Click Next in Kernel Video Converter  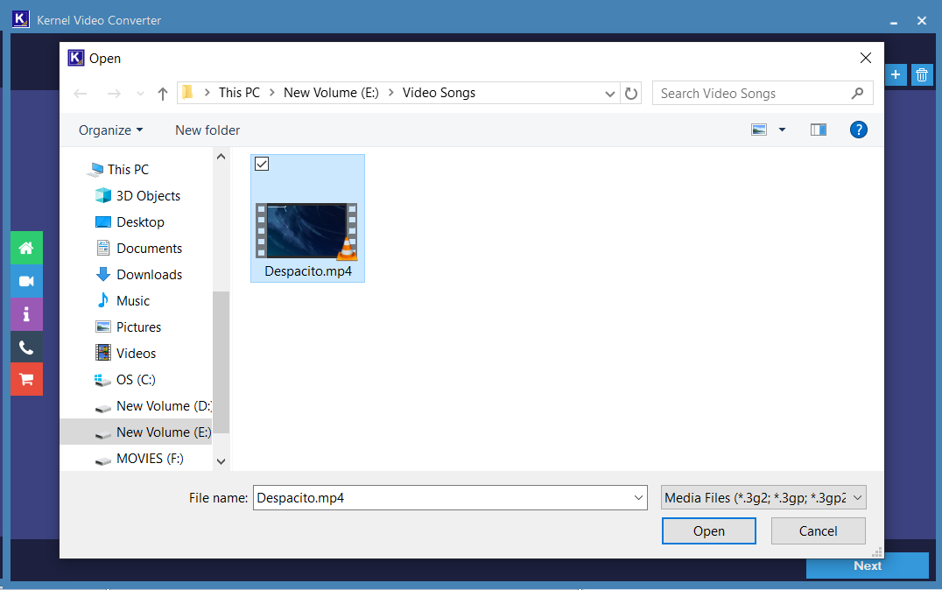[868, 565]
